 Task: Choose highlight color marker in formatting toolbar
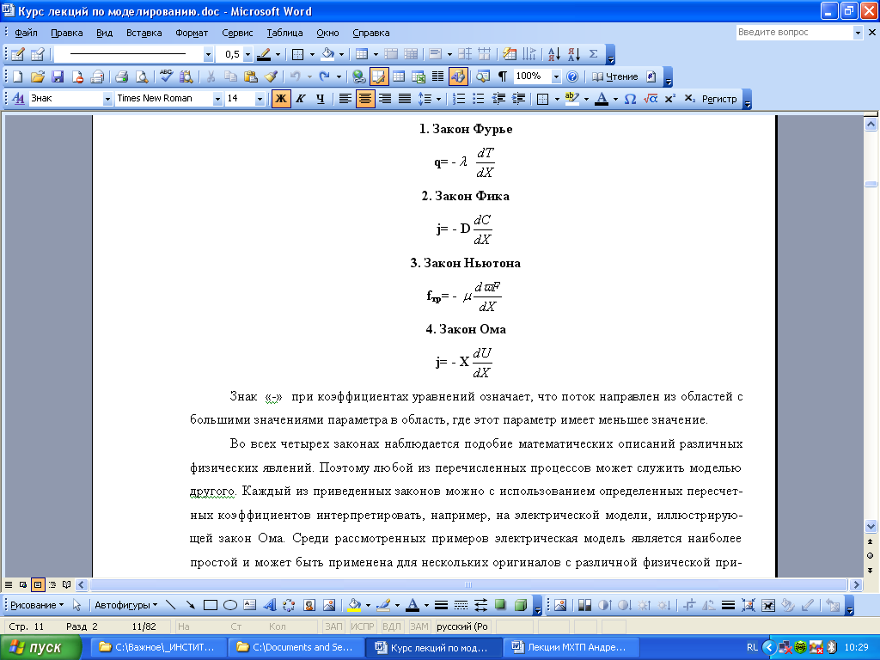point(571,99)
